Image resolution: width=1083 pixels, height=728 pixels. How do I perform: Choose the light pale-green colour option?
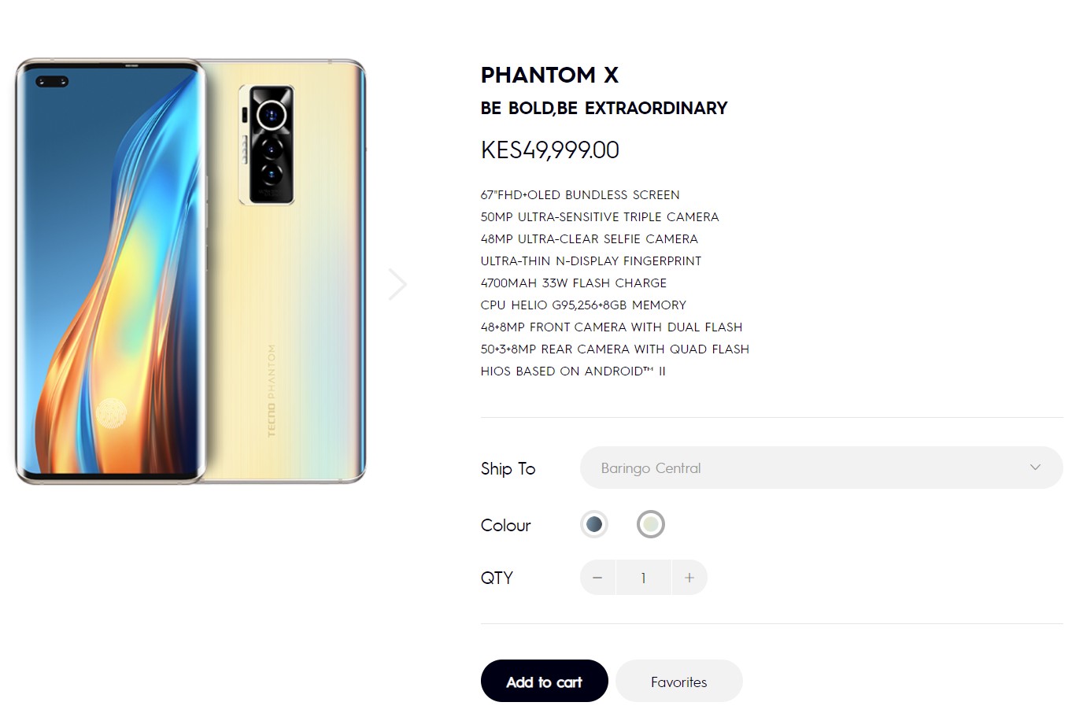[x=651, y=524]
